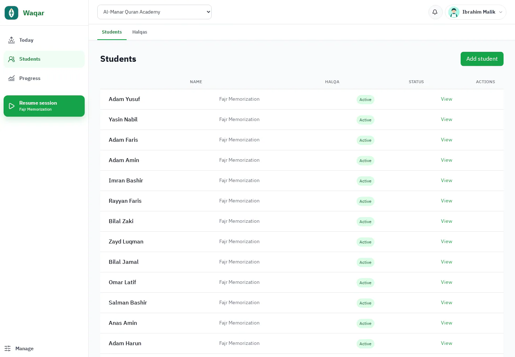Click the NAME column header
The image size is (515, 357).
196,82
